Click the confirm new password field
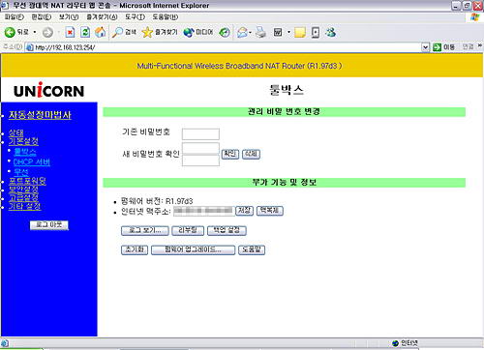The width and height of the screenshot is (484, 350). point(200,160)
